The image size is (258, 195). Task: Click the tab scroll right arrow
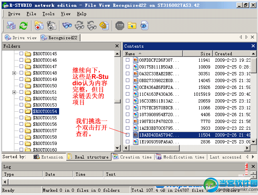click(x=246, y=37)
